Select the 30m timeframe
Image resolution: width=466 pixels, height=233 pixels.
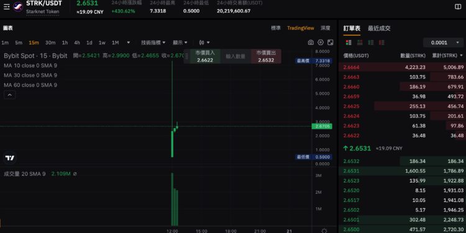[x=50, y=42]
